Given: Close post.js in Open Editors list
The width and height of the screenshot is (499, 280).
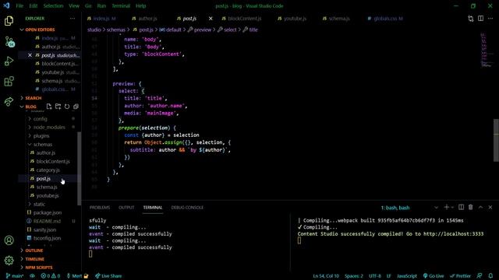Looking at the screenshot, I should click(30, 55).
